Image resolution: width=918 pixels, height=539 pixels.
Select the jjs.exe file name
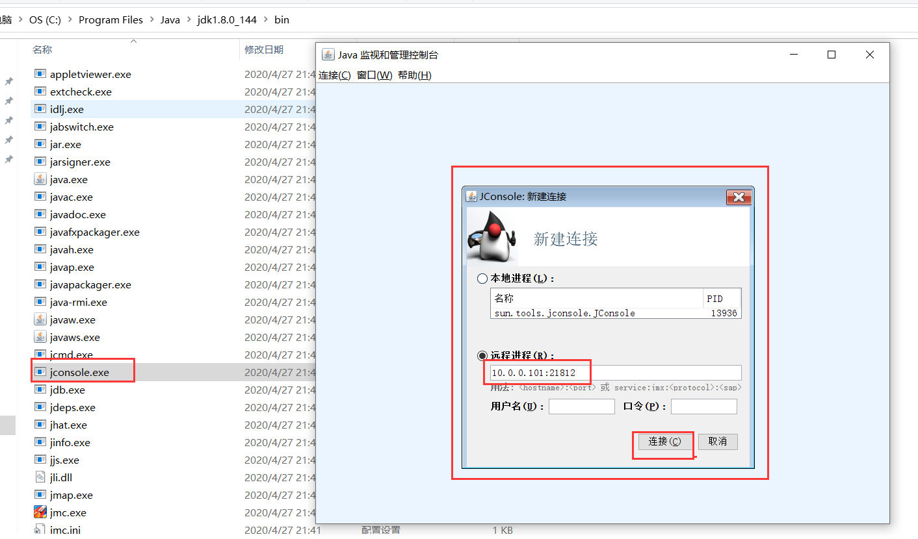pyautogui.click(x=64, y=460)
